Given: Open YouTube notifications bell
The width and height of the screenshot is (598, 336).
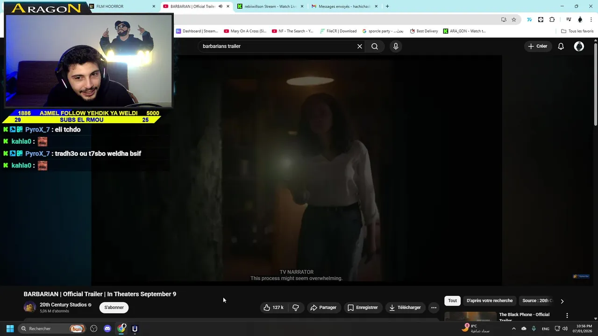Looking at the screenshot, I should 561,46.
